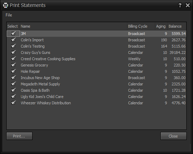Screen dimensions: 193x154
Task: Click the aging value 190
Action: point(164,40)
